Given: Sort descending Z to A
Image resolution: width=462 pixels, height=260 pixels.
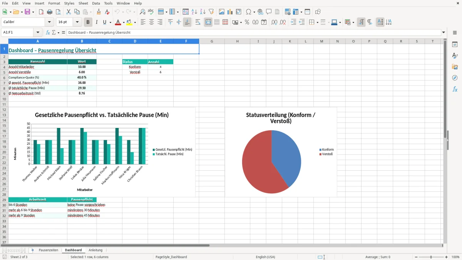Looking at the screenshot, I should point(203,12).
